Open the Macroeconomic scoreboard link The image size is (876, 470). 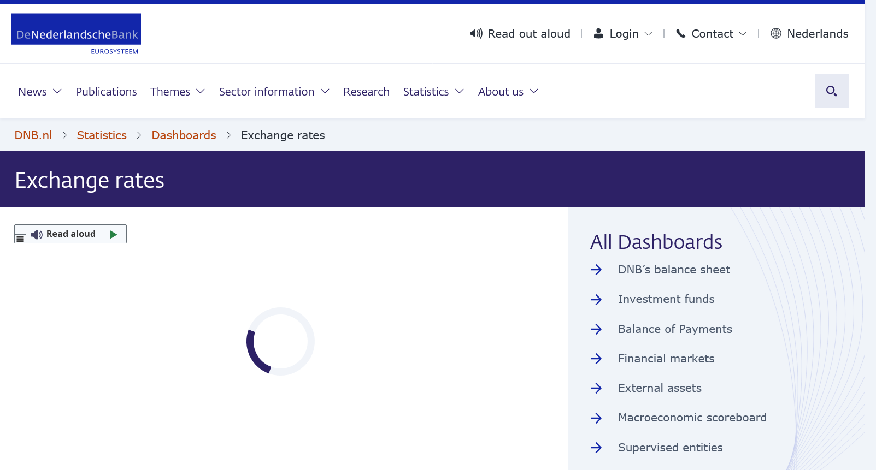coord(692,418)
